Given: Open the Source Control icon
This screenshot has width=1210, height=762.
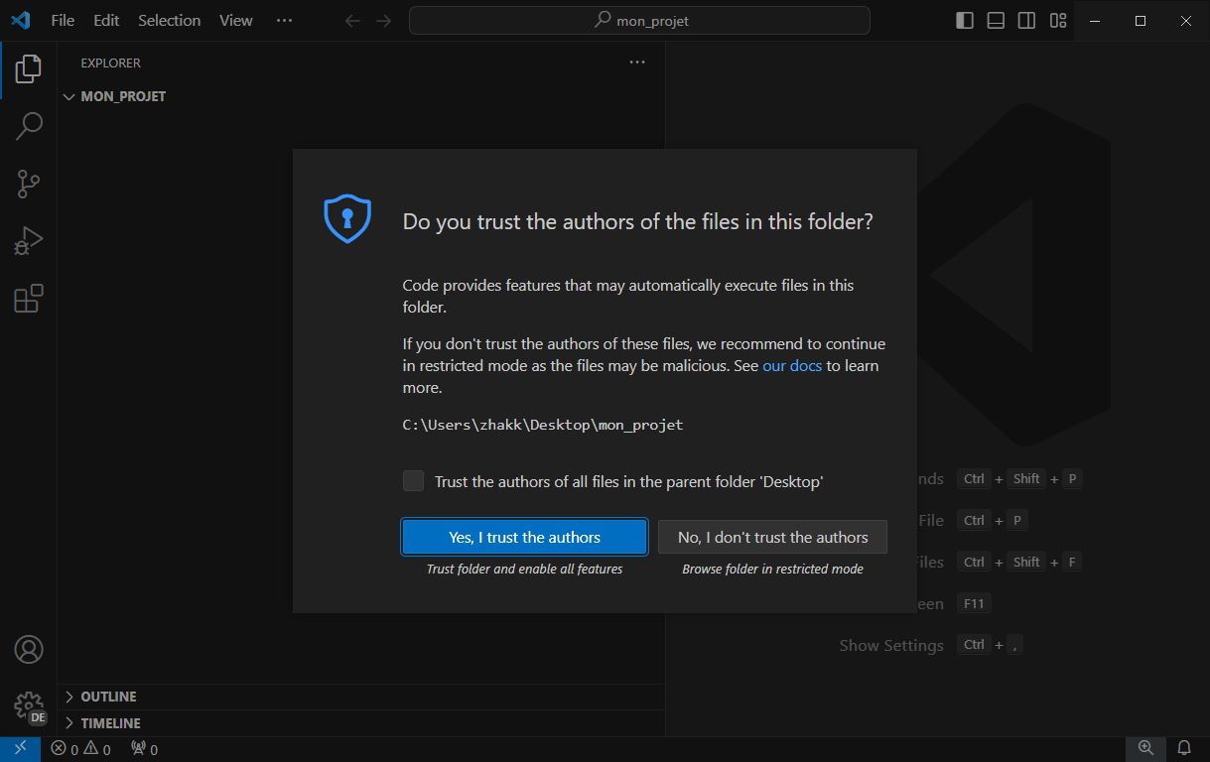Looking at the screenshot, I should point(28,184).
